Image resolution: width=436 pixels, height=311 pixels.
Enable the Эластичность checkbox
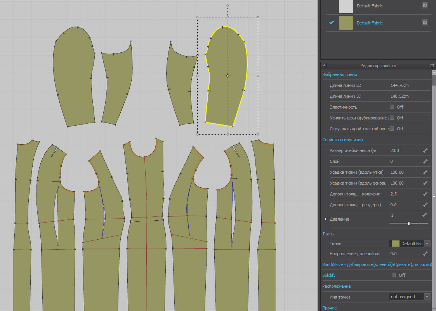[392, 107]
